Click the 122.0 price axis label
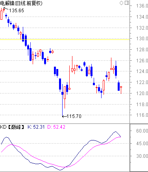Screen dimensions: 148x172 click(x=142, y=82)
